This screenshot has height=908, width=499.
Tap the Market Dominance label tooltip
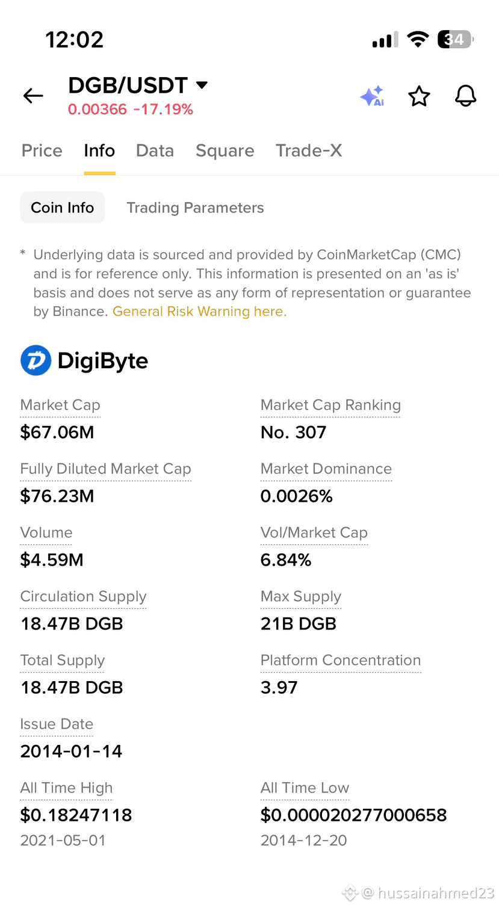tap(326, 469)
